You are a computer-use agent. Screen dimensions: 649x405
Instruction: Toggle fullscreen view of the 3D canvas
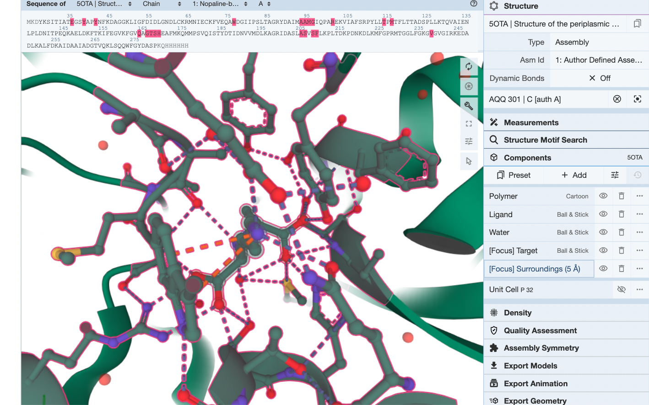[x=469, y=123]
